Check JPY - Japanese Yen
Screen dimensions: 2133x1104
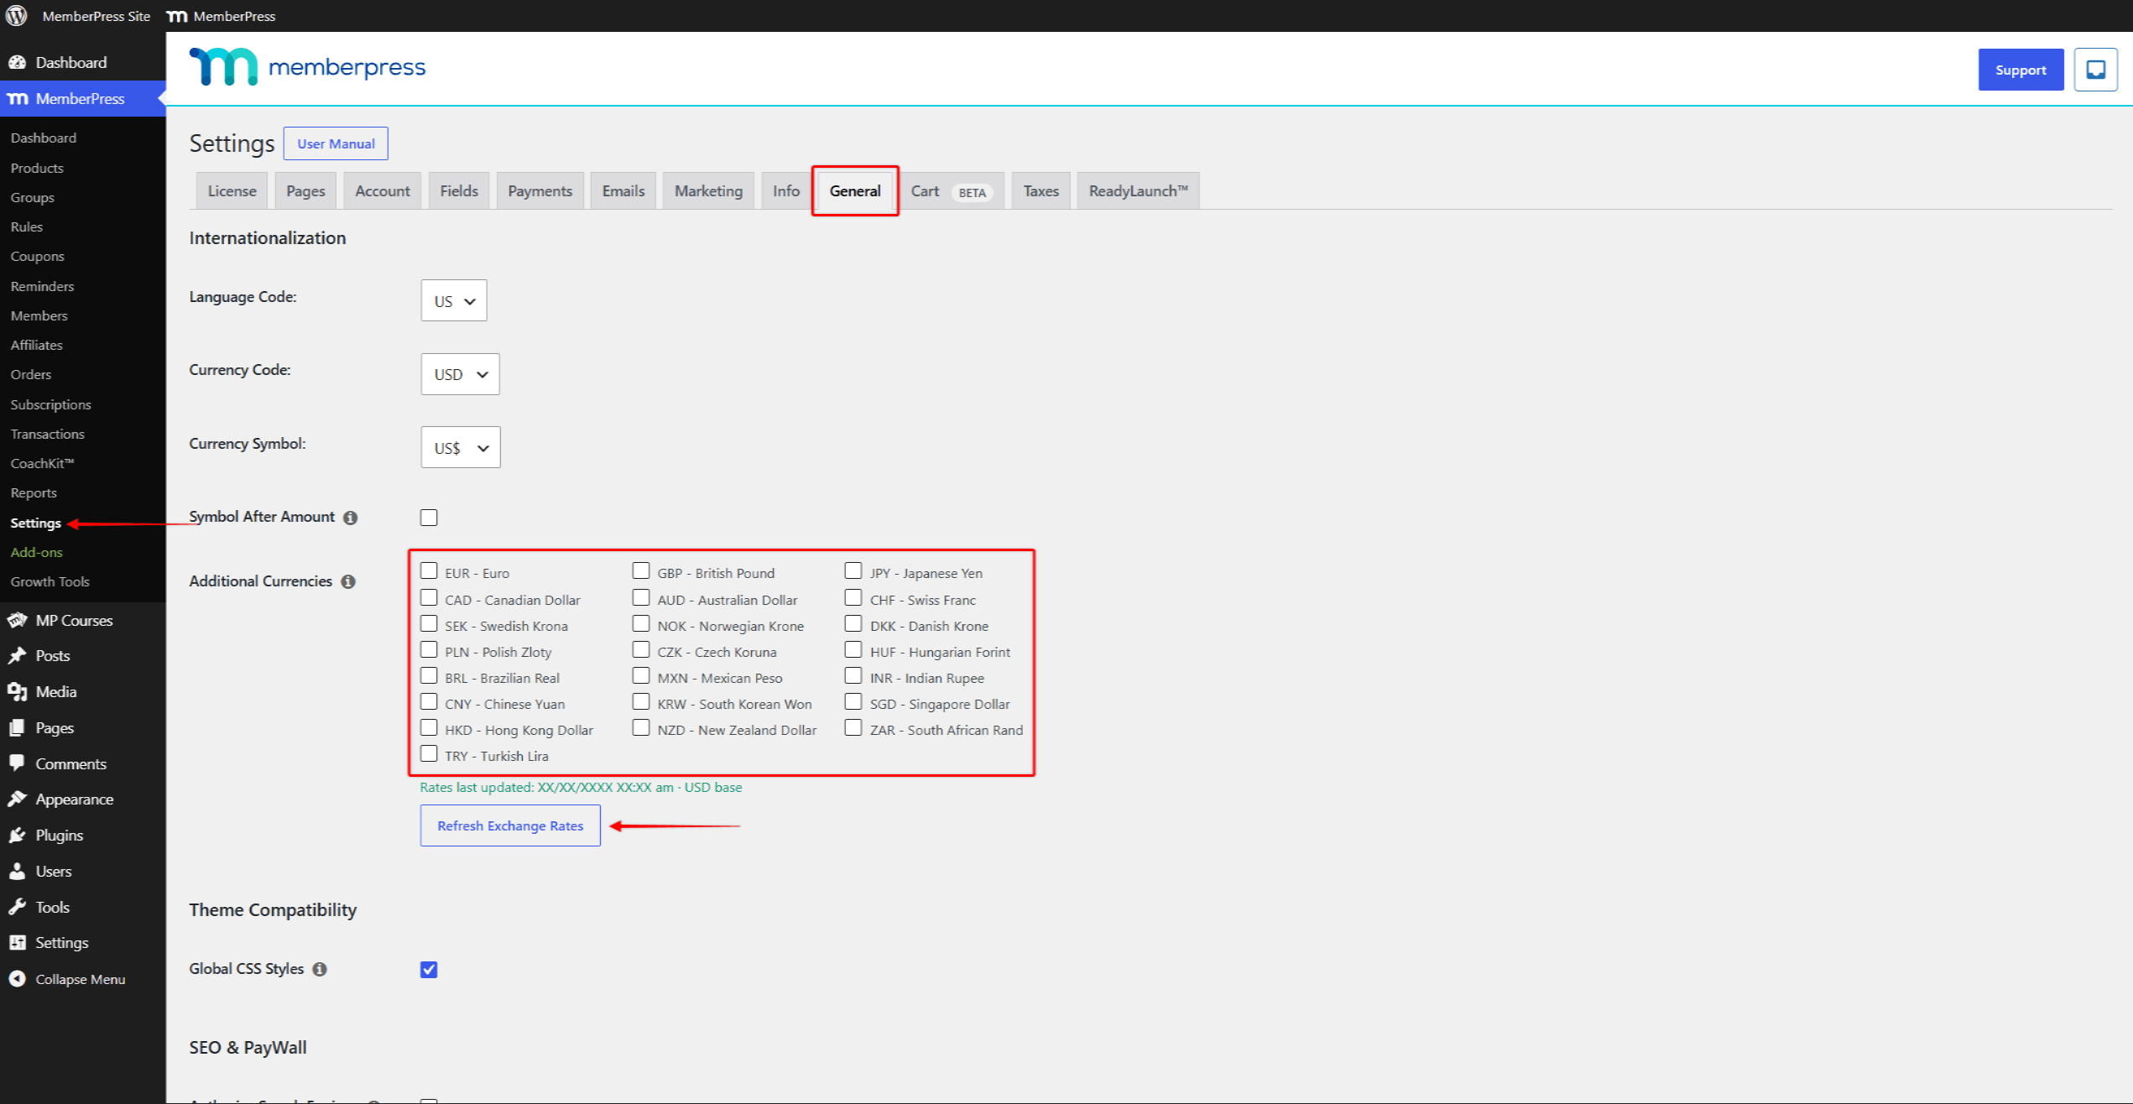(x=853, y=571)
